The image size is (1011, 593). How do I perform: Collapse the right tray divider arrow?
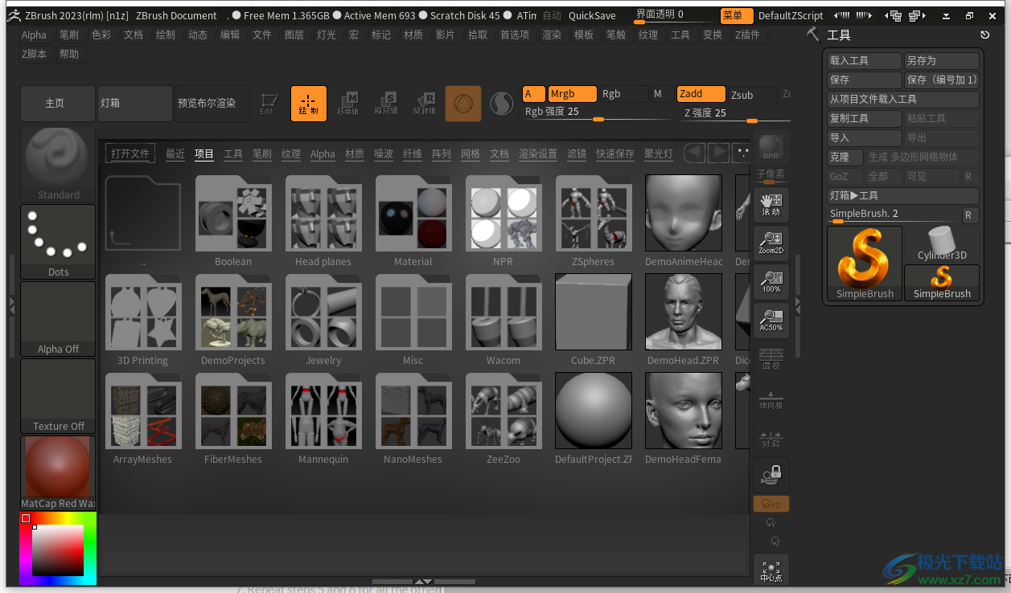797,305
